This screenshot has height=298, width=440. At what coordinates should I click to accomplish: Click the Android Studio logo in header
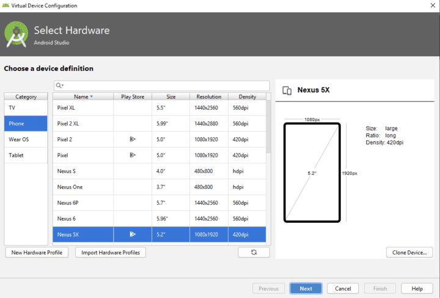click(16, 34)
